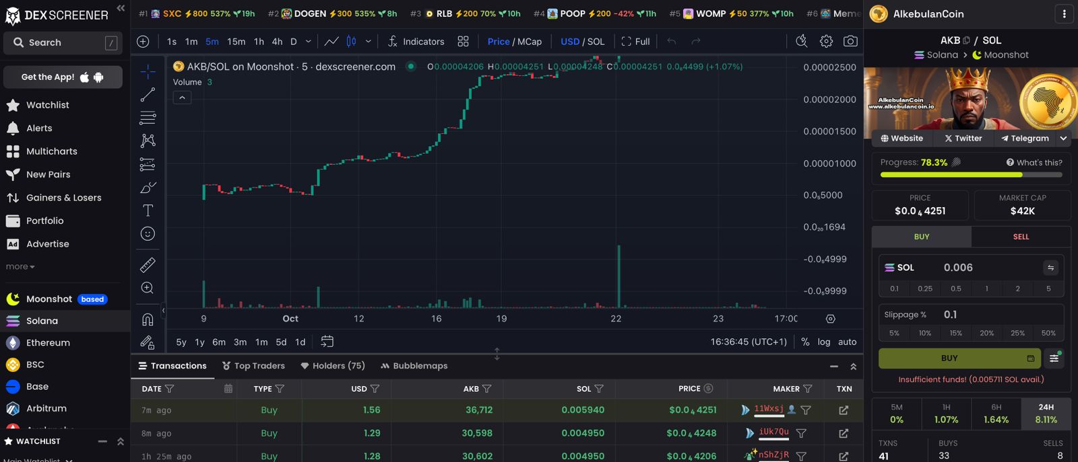Open the Fibonacci retracement tool
This screenshot has height=462, width=1078.
click(148, 118)
